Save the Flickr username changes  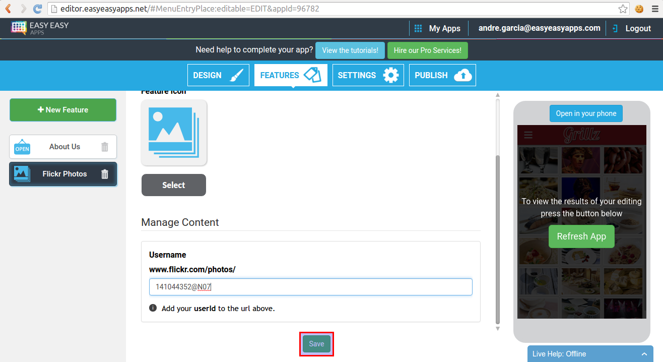316,343
